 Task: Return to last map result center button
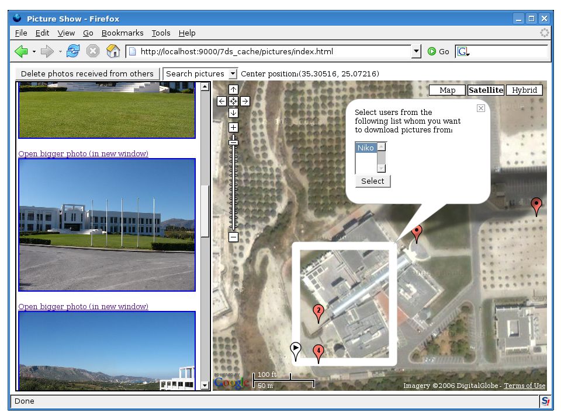[x=233, y=101]
